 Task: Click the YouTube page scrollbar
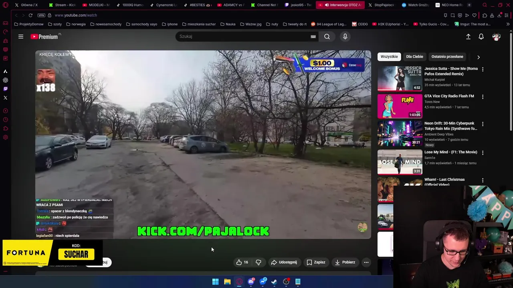[510, 82]
